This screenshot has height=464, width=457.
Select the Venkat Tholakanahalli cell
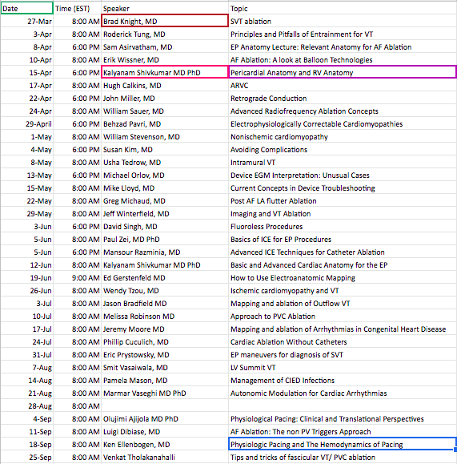pos(165,458)
